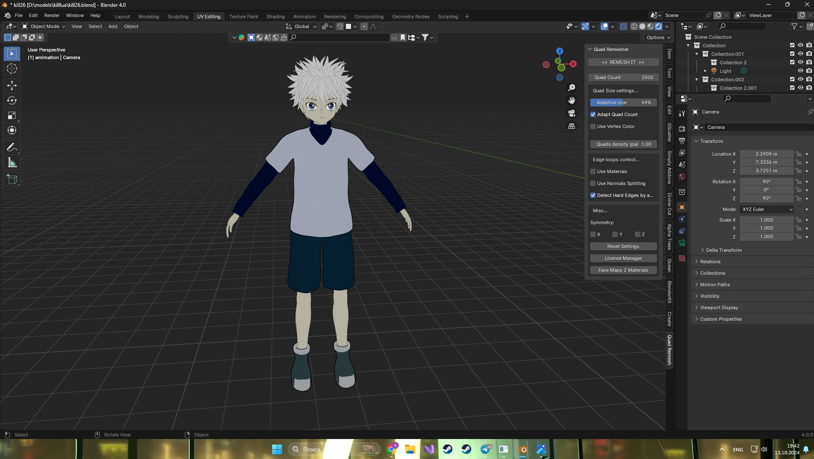Select the Select Box tool

(12, 54)
